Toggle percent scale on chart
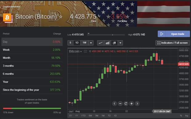The height and width of the screenshot is (119, 191). pyautogui.click(x=181, y=116)
